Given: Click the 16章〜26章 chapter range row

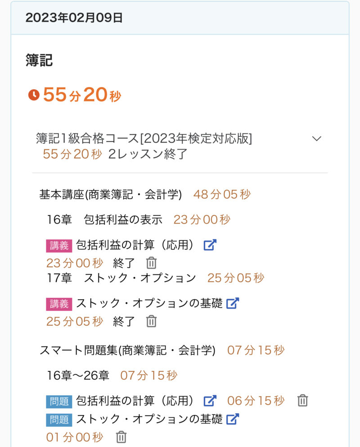Looking at the screenshot, I should coord(78,375).
